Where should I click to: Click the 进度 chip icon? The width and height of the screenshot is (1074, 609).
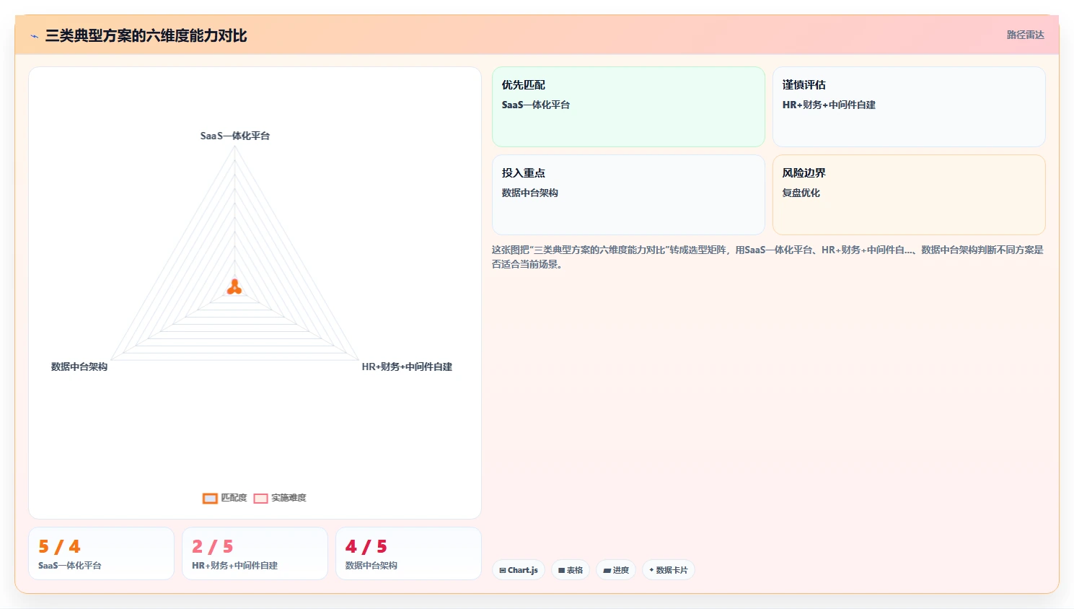[607, 570]
